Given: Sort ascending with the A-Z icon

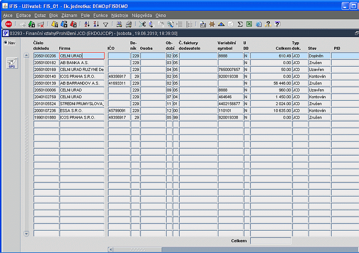Looking at the screenshot, I should [x=87, y=24].
